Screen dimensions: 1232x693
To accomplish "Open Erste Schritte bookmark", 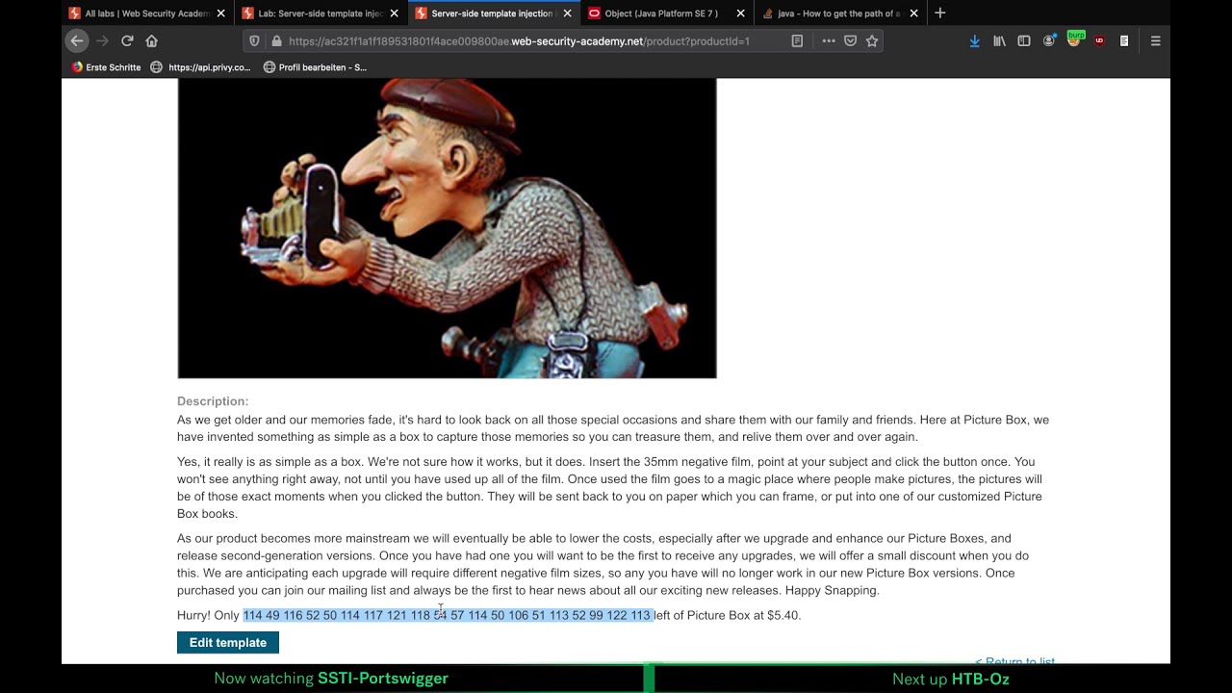I will (x=106, y=67).
